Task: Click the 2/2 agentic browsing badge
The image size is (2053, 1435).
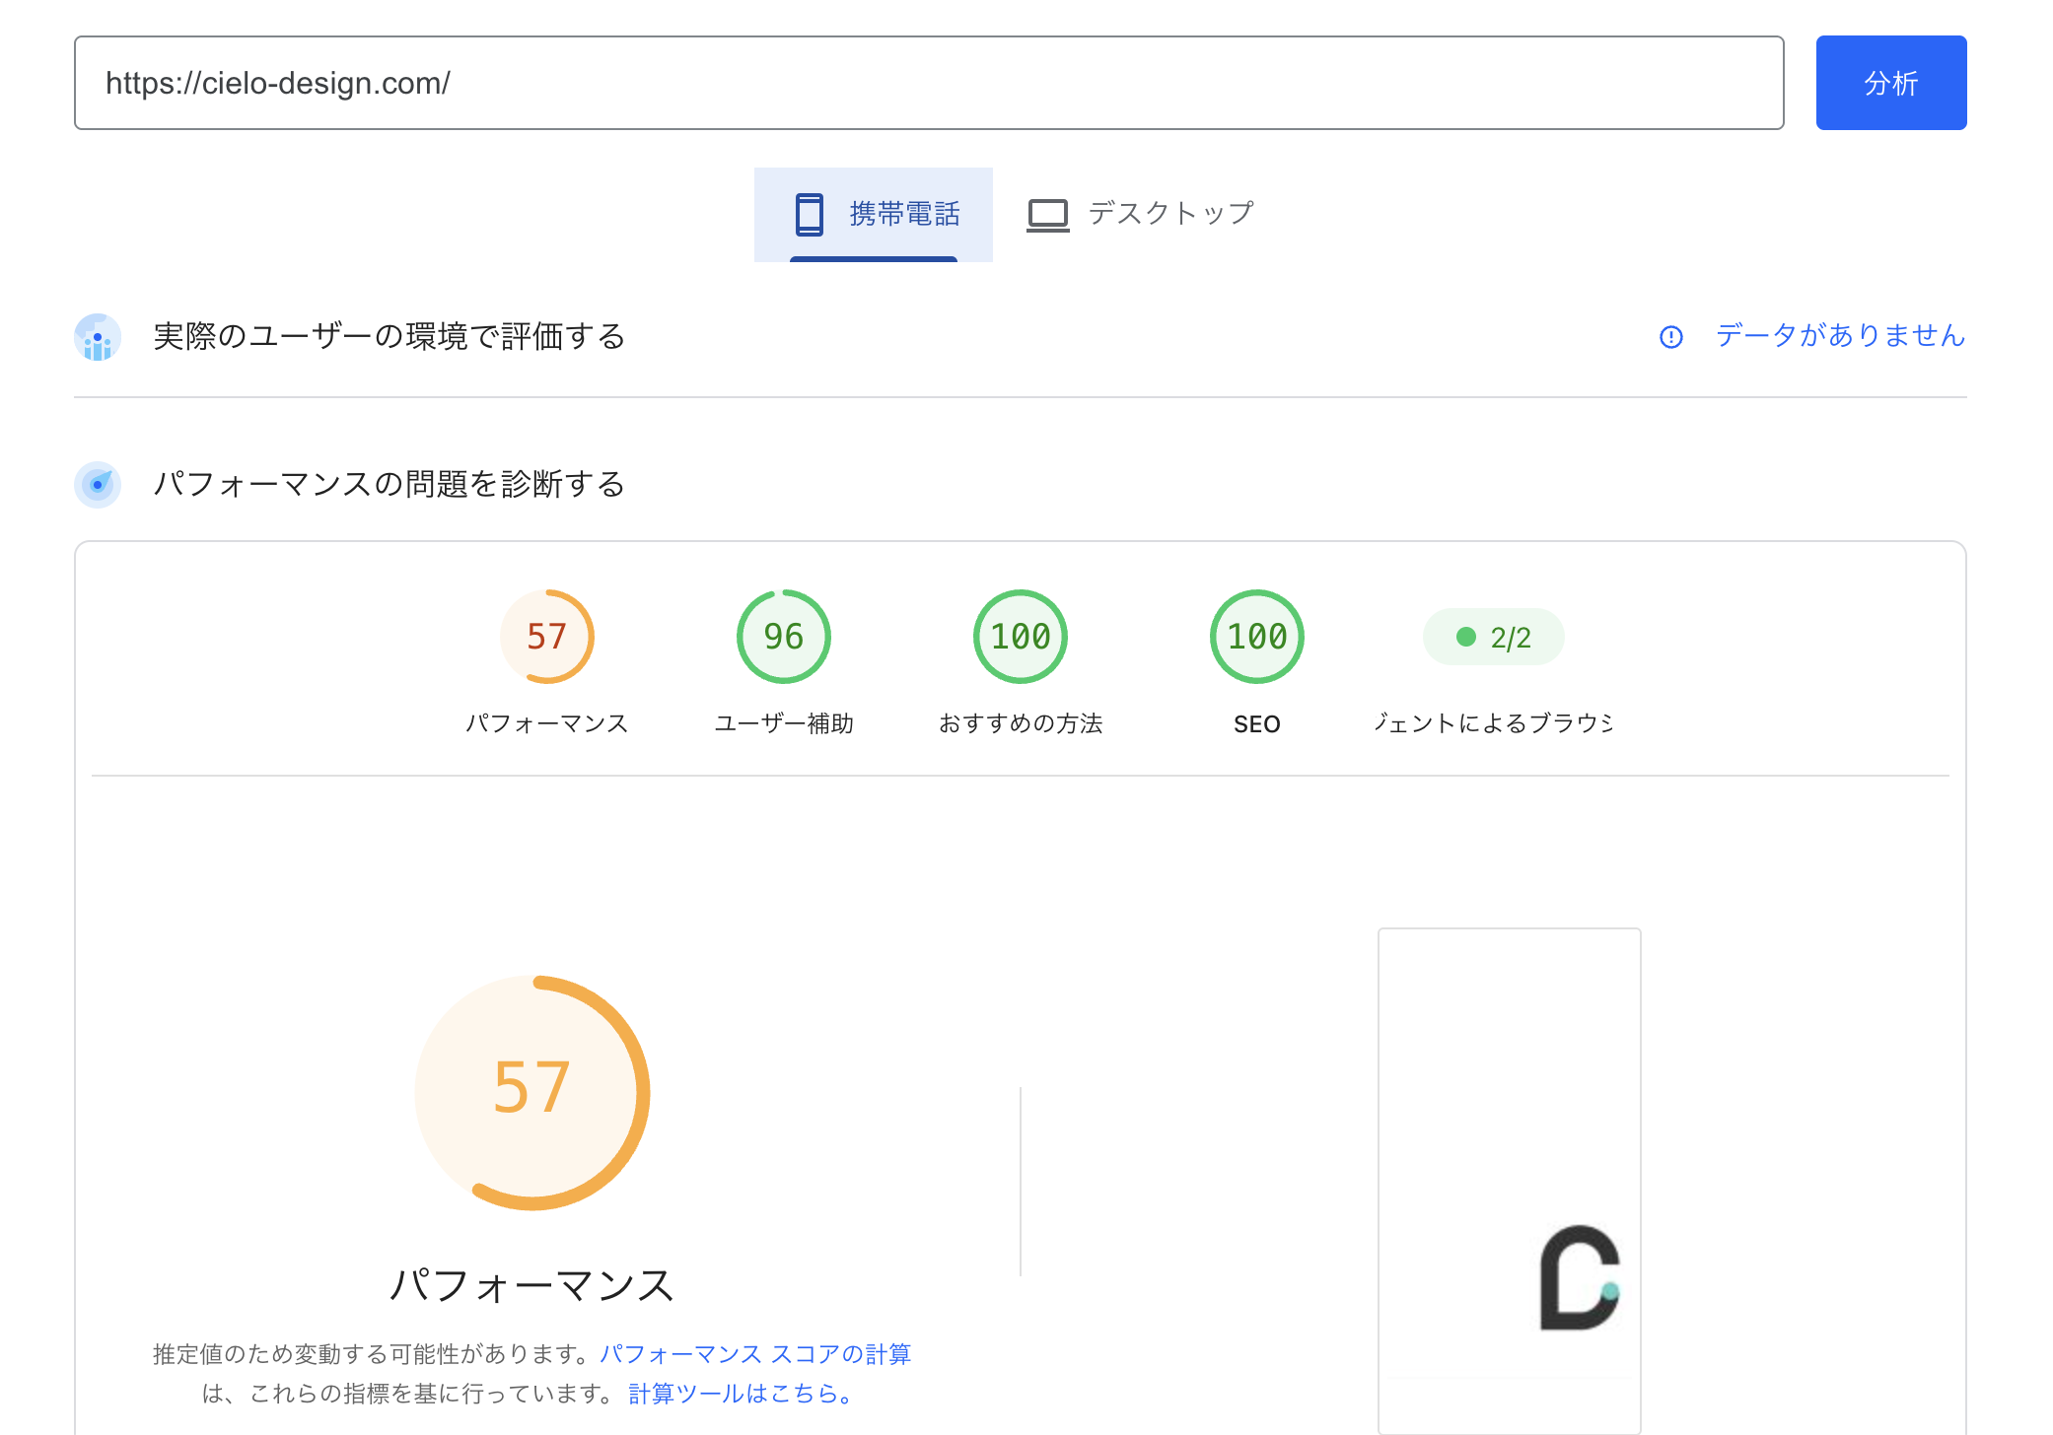Action: [x=1493, y=637]
